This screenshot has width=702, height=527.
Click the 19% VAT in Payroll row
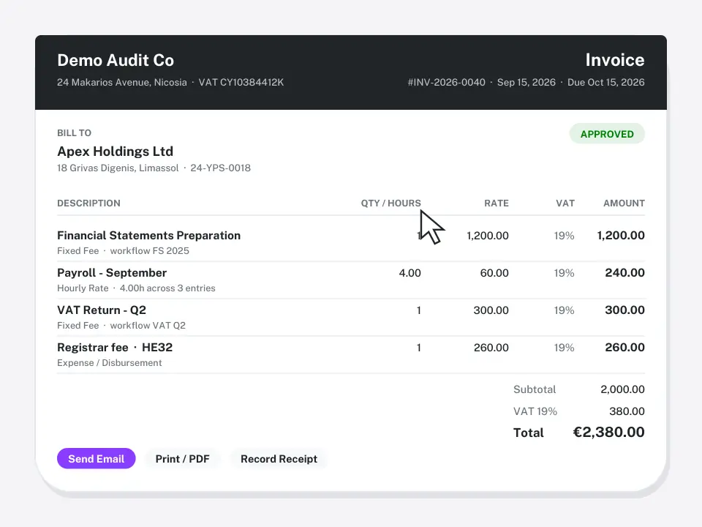(x=564, y=273)
